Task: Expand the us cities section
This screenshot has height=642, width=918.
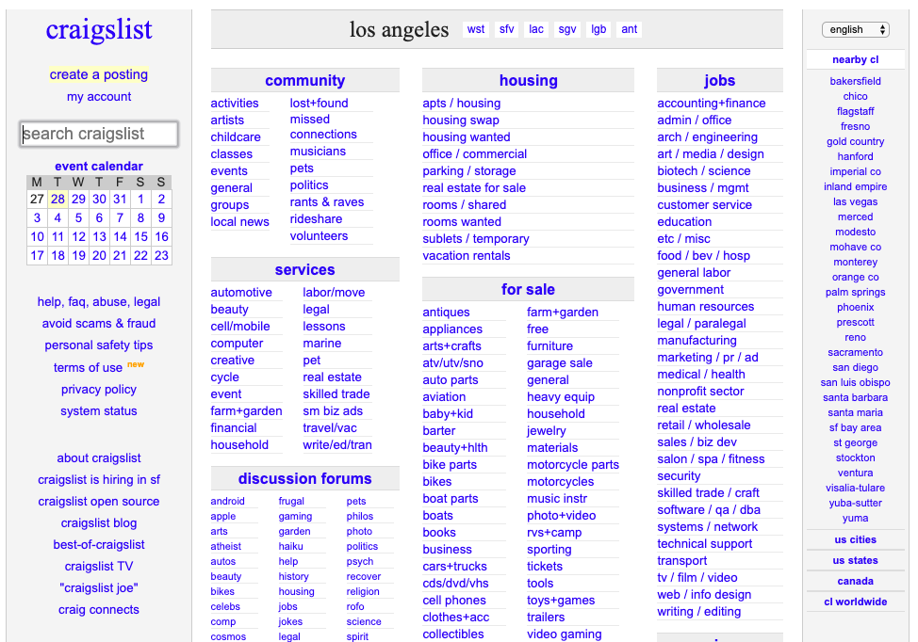Action: (856, 539)
